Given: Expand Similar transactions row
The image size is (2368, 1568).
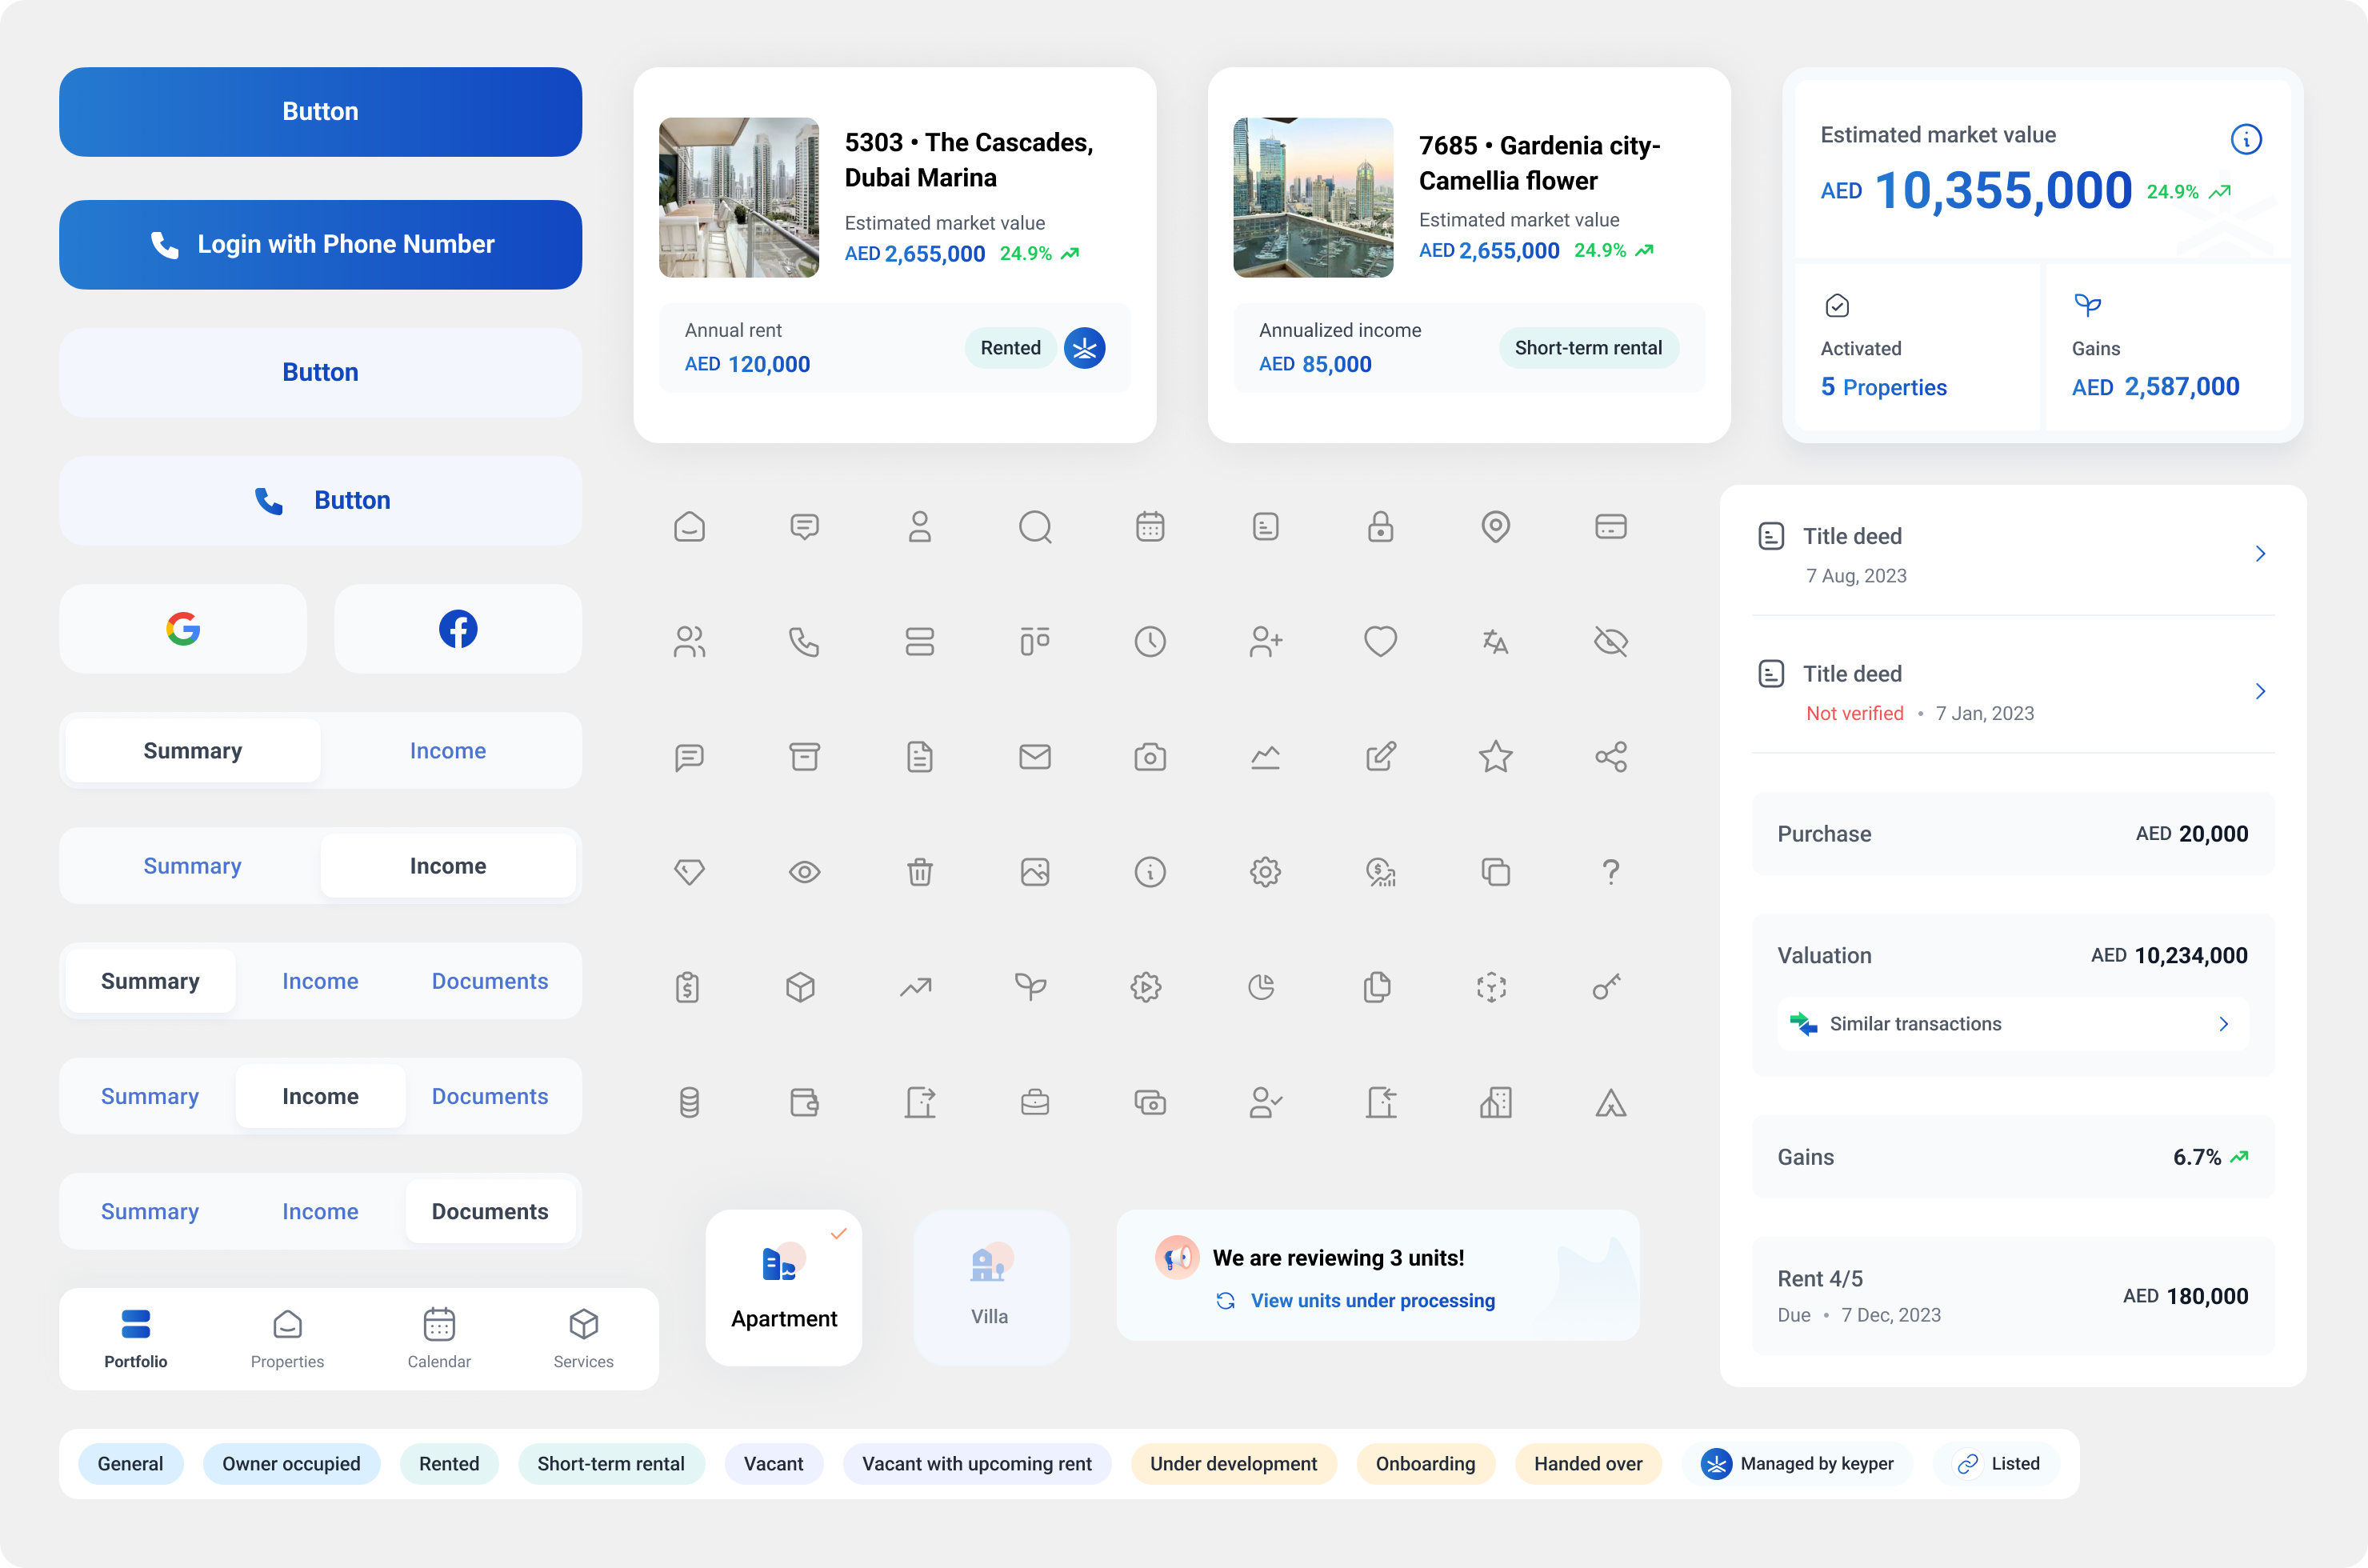Looking at the screenshot, I should (2013, 1024).
